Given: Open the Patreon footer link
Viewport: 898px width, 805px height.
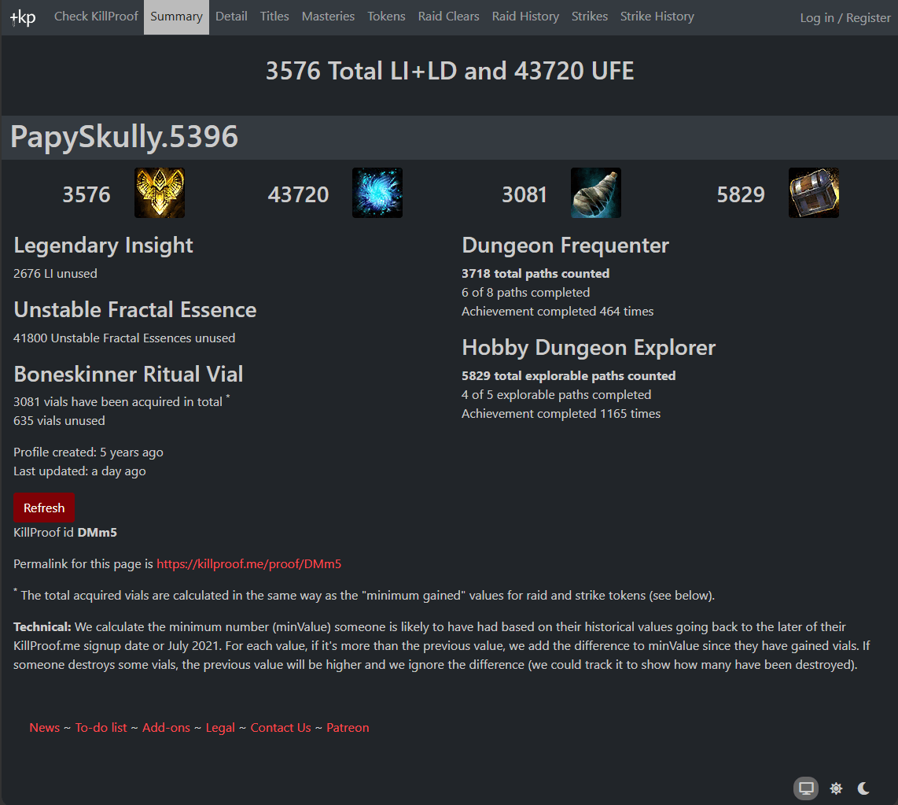Looking at the screenshot, I should point(348,728).
